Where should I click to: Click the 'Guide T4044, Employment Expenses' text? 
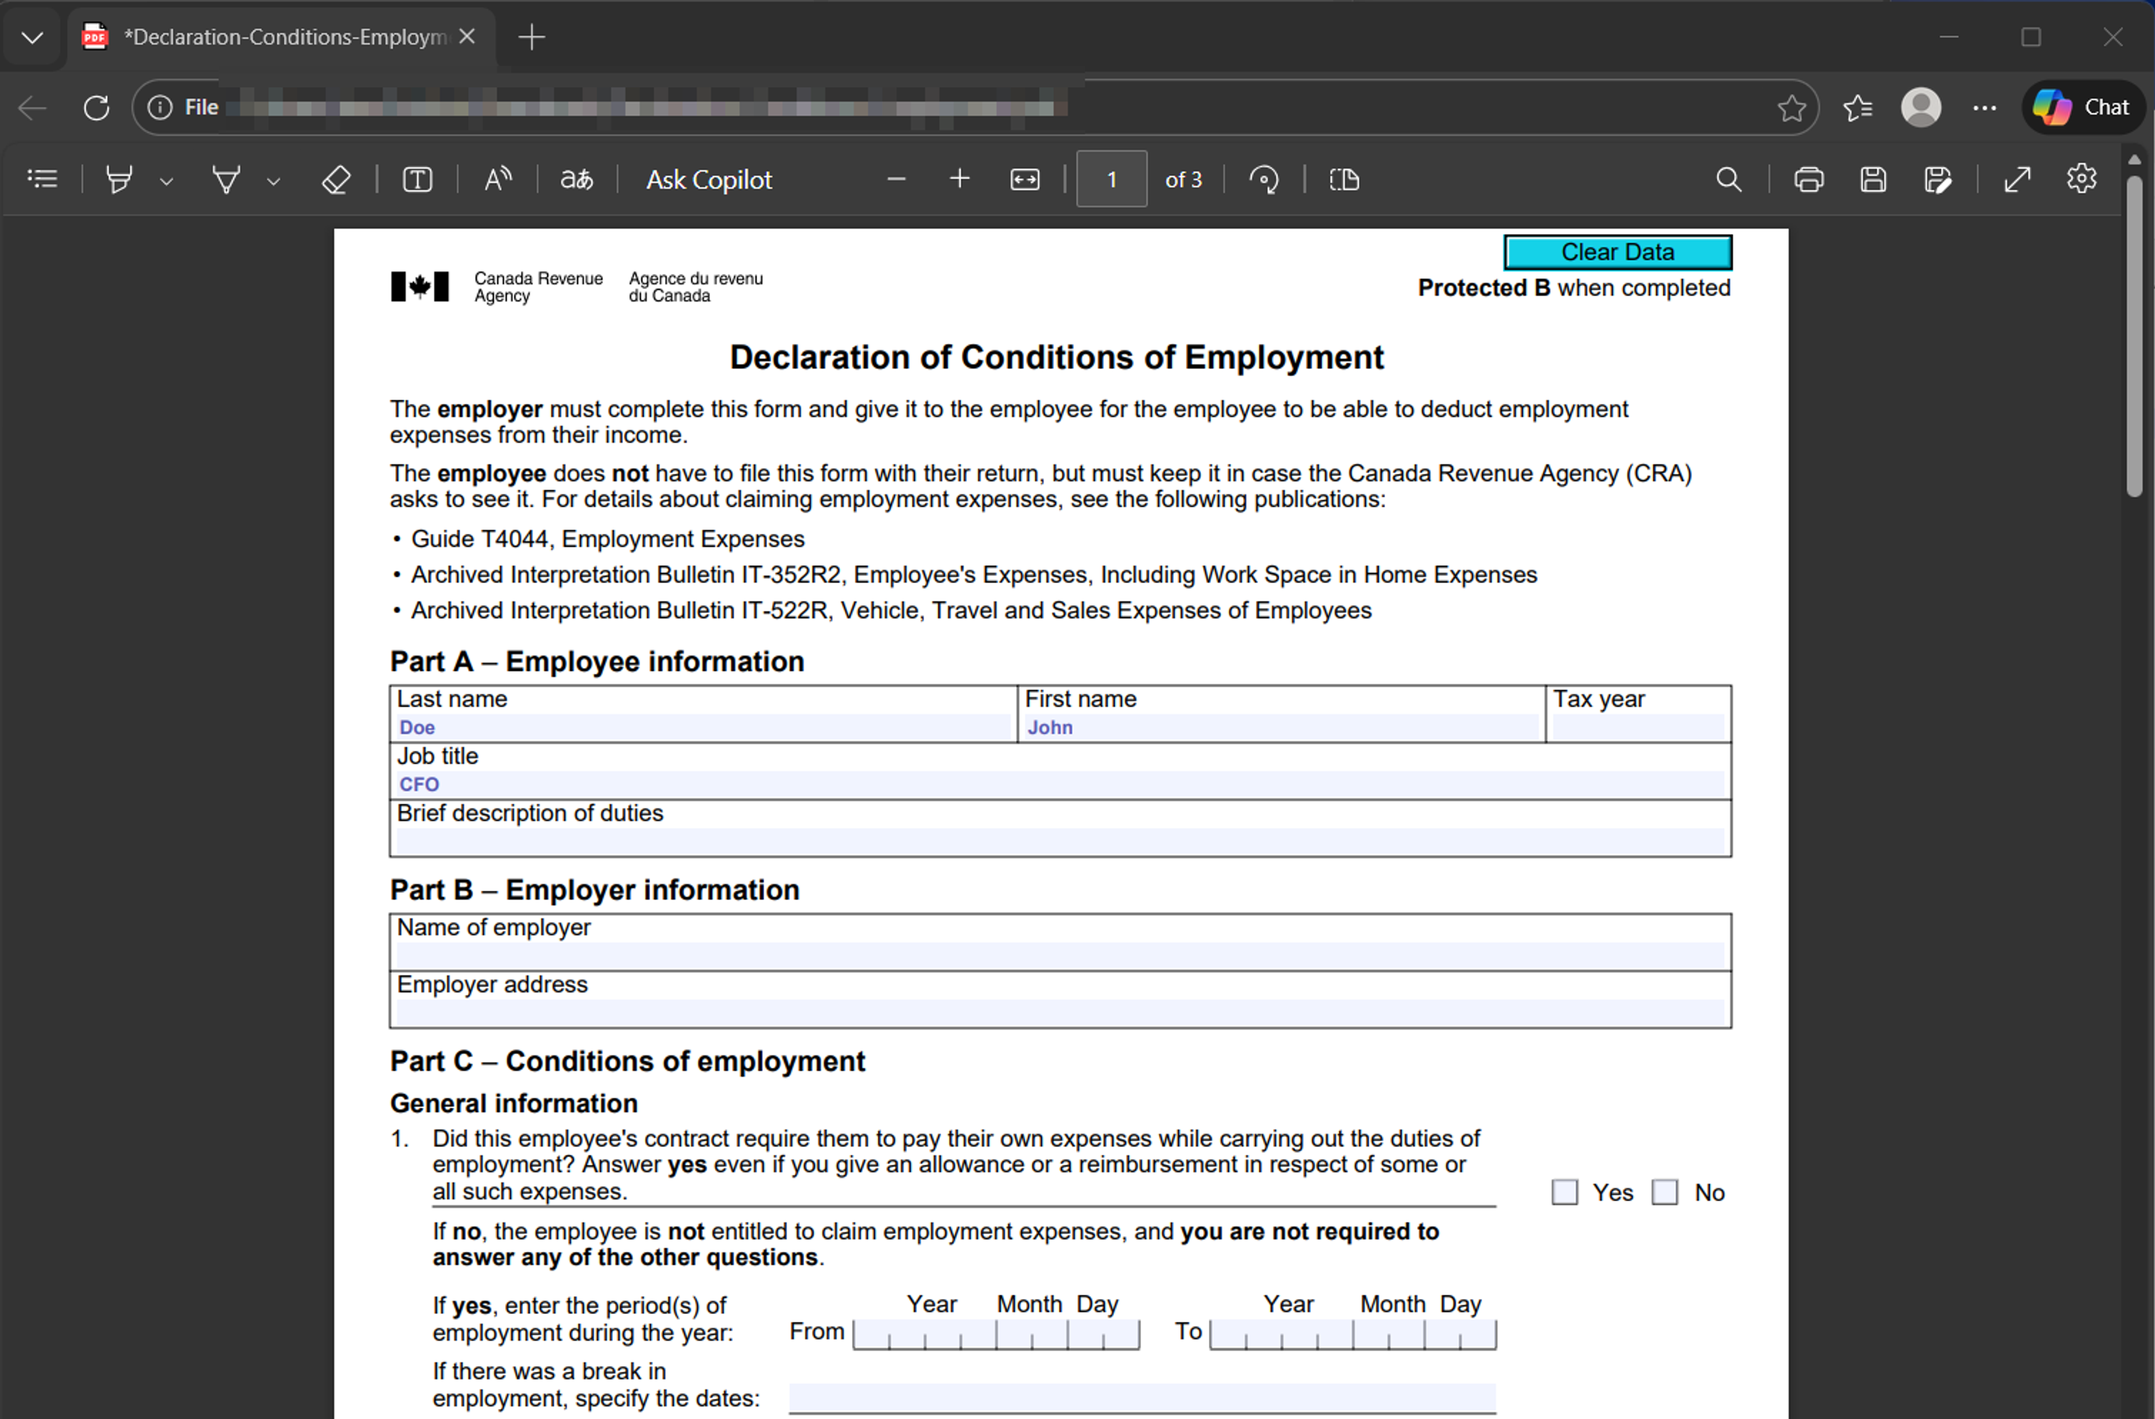pos(608,539)
